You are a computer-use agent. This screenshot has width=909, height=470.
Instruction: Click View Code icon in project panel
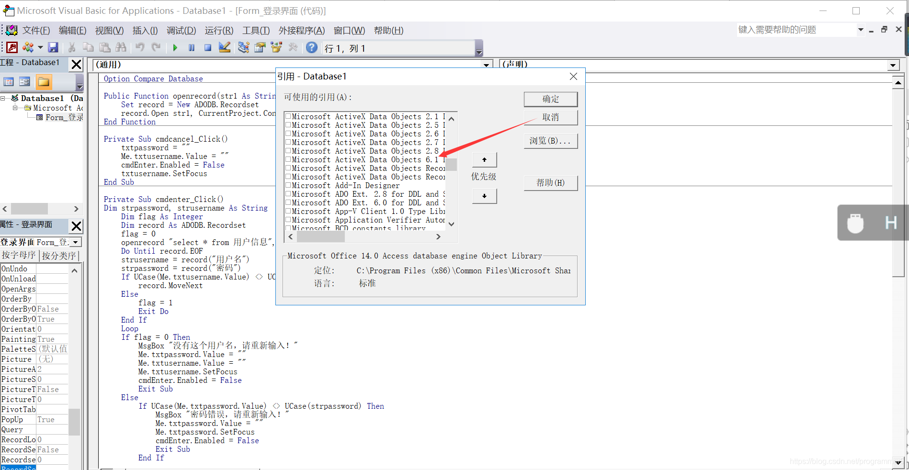click(x=9, y=82)
